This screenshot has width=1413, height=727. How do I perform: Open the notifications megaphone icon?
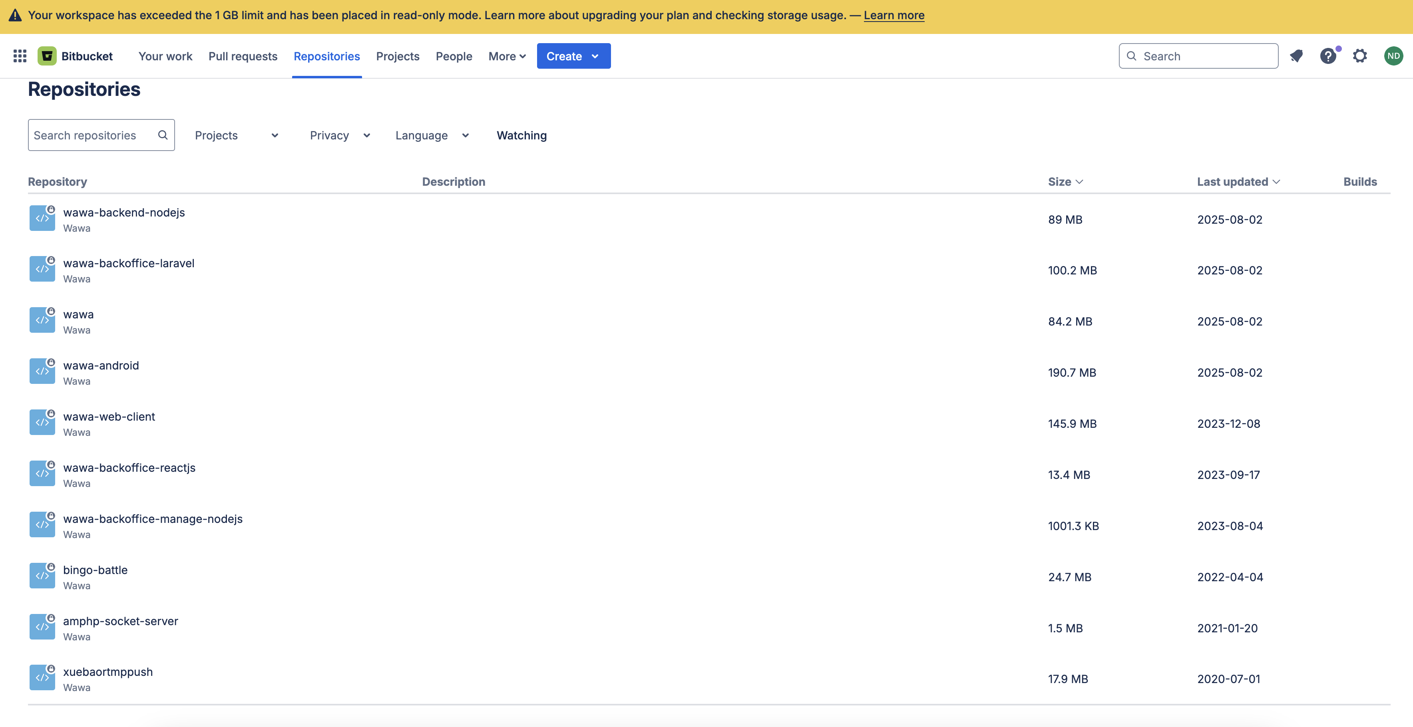click(x=1296, y=56)
